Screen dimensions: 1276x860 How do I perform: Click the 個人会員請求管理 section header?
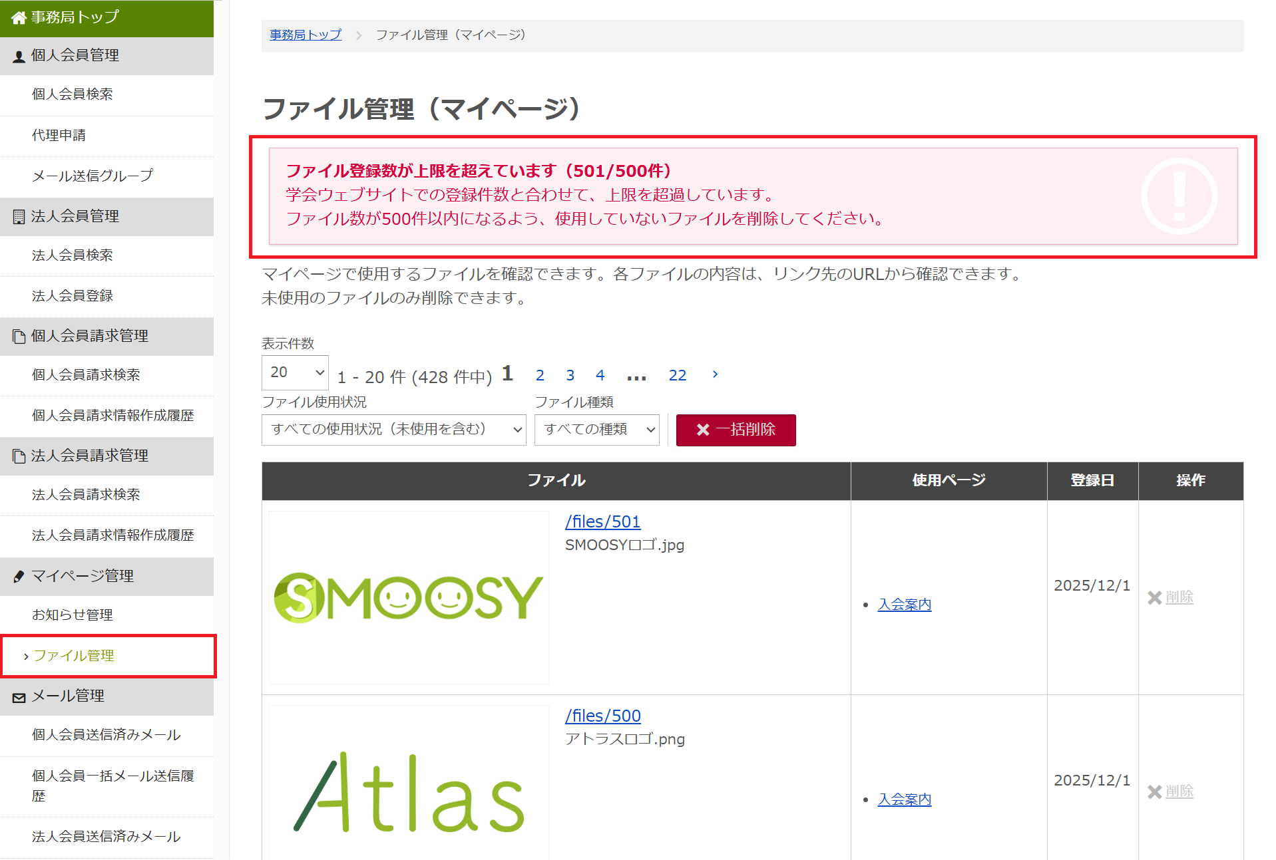(107, 337)
